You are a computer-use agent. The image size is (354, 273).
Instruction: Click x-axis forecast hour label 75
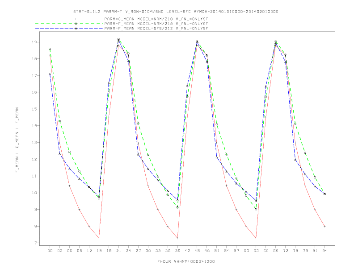(x=295, y=251)
